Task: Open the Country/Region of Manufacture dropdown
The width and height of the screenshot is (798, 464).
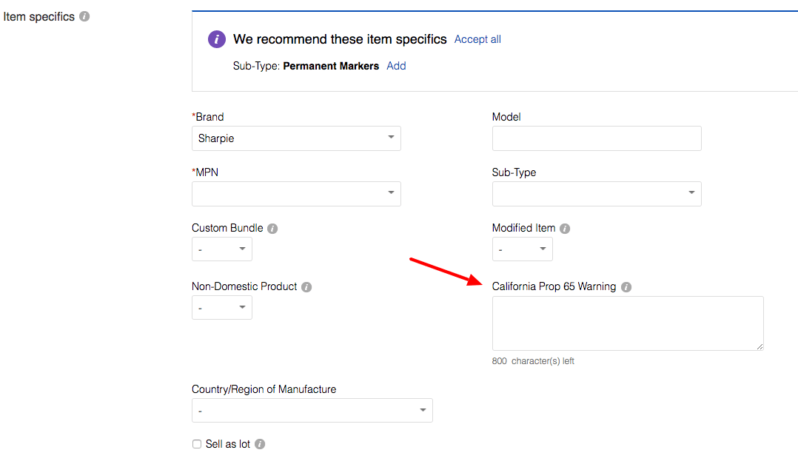Action: tap(422, 410)
